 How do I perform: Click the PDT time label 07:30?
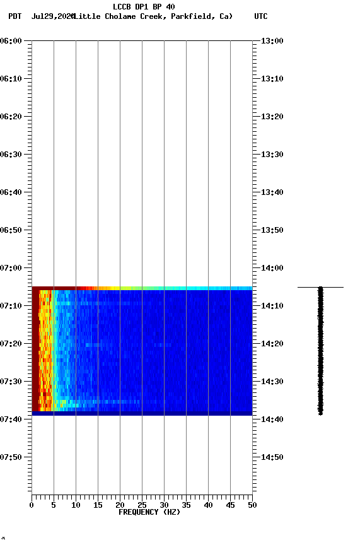(x=11, y=382)
